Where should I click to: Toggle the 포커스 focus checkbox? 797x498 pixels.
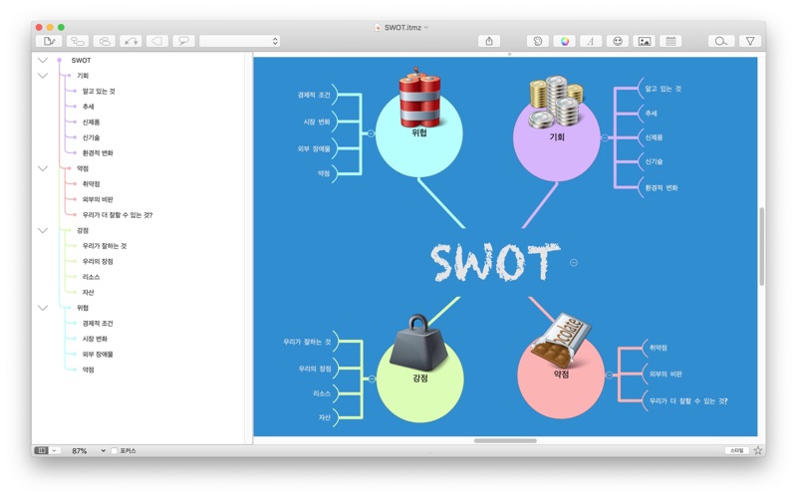click(114, 451)
